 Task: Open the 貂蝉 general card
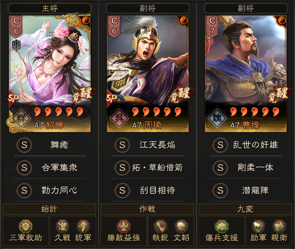pos(50,74)
